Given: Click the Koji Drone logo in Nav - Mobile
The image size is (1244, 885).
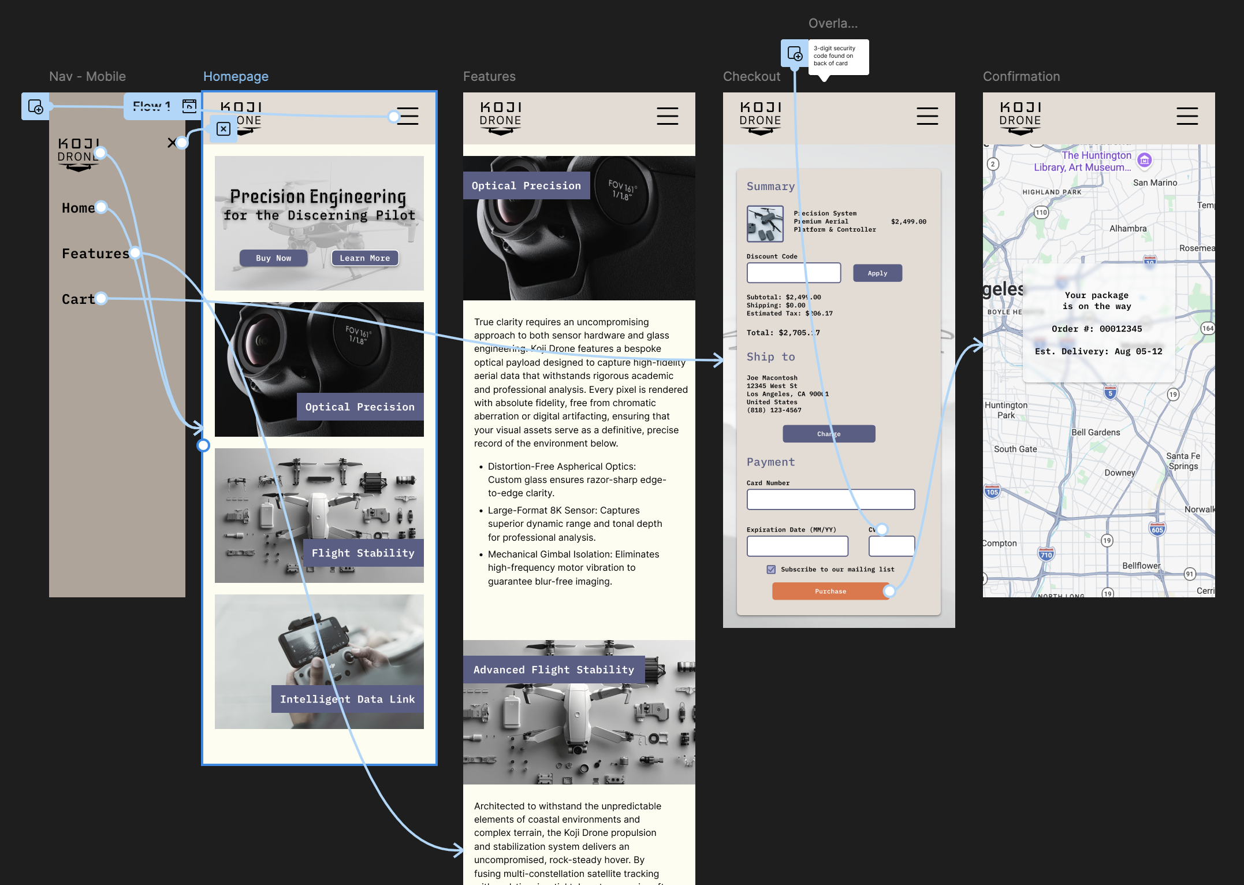Looking at the screenshot, I should pyautogui.click(x=79, y=154).
